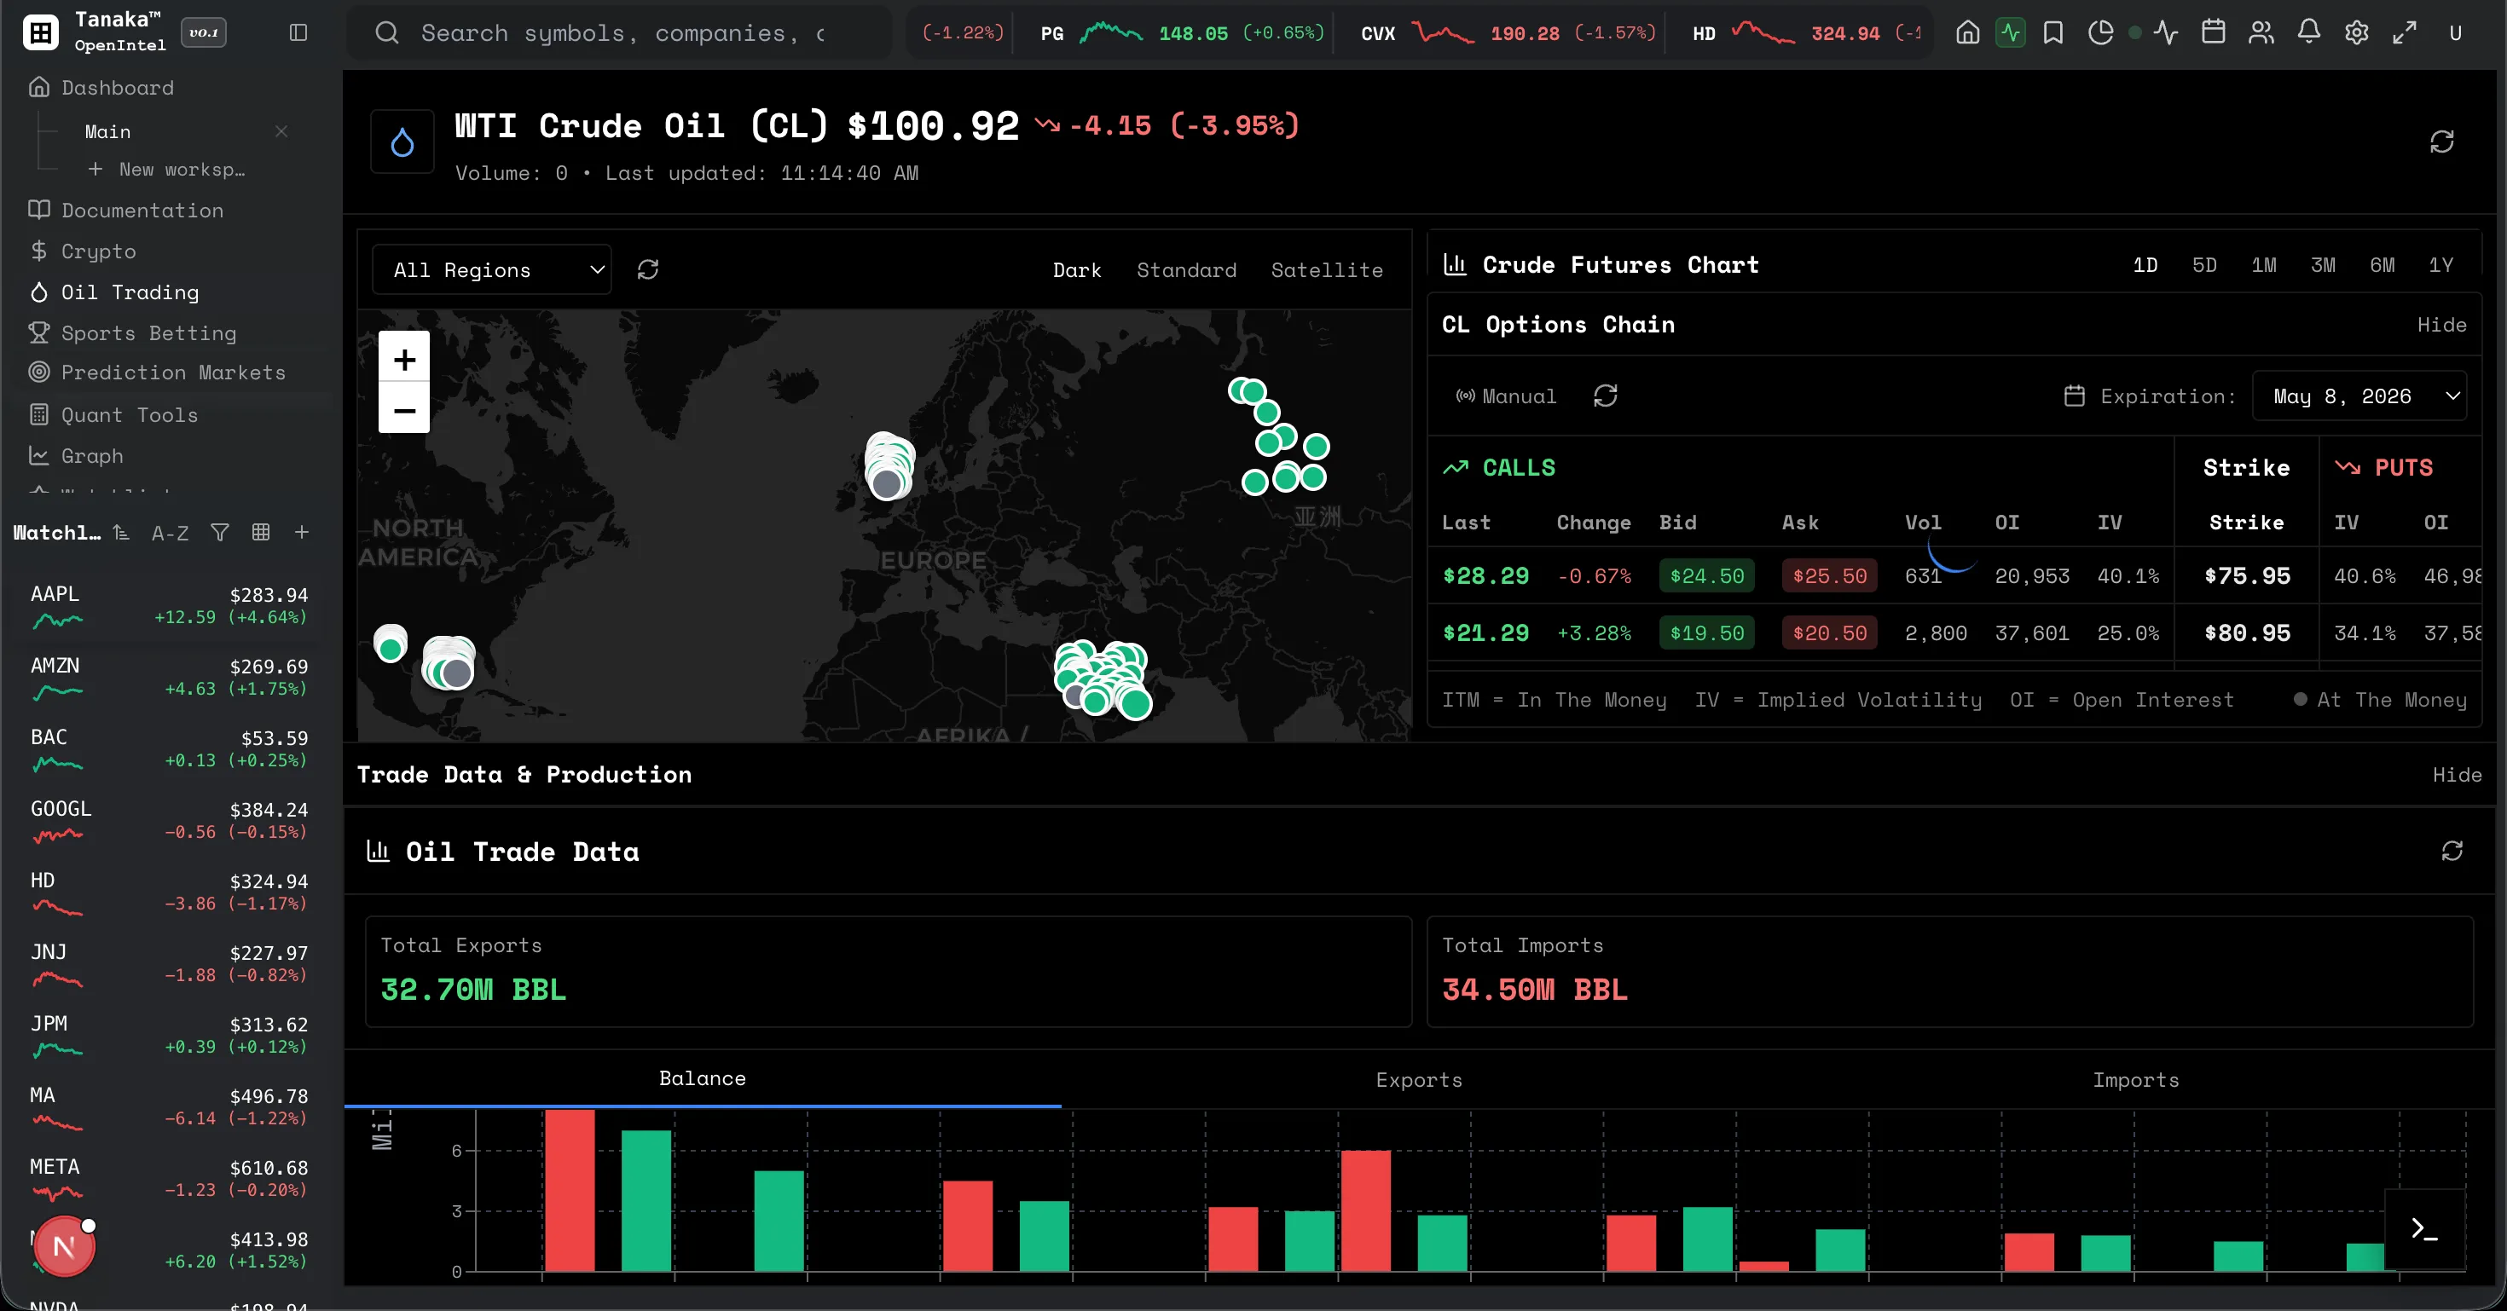Open the terminal prompt button
This screenshot has height=1311, width=2507.
pyautogui.click(x=2425, y=1229)
